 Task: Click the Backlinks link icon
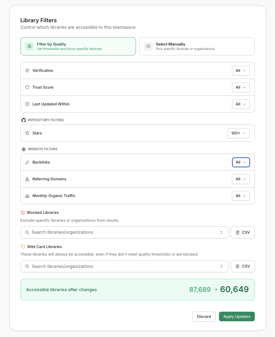(x=27, y=162)
